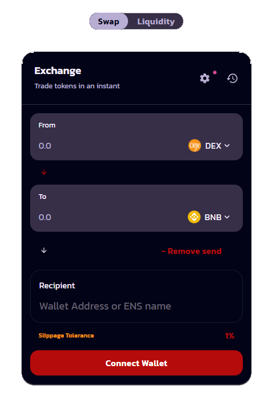Click the 1% slippage tolerance value
This screenshot has height=400, width=273.
(x=230, y=335)
